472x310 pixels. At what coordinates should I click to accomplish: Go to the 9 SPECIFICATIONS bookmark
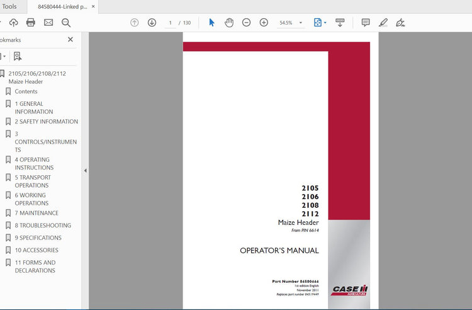coord(38,238)
